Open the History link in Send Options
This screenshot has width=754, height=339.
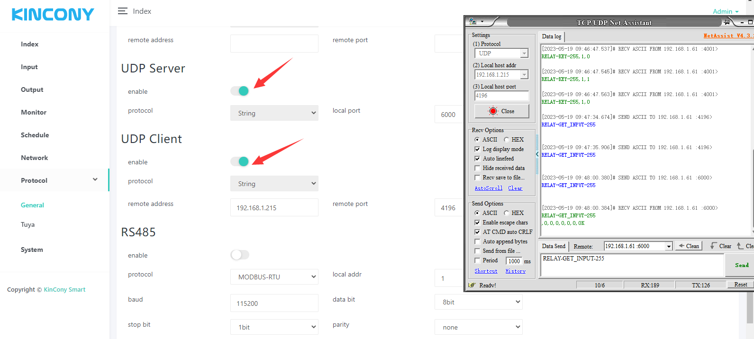click(x=515, y=271)
